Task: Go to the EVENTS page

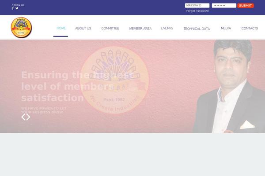Action: point(167,28)
